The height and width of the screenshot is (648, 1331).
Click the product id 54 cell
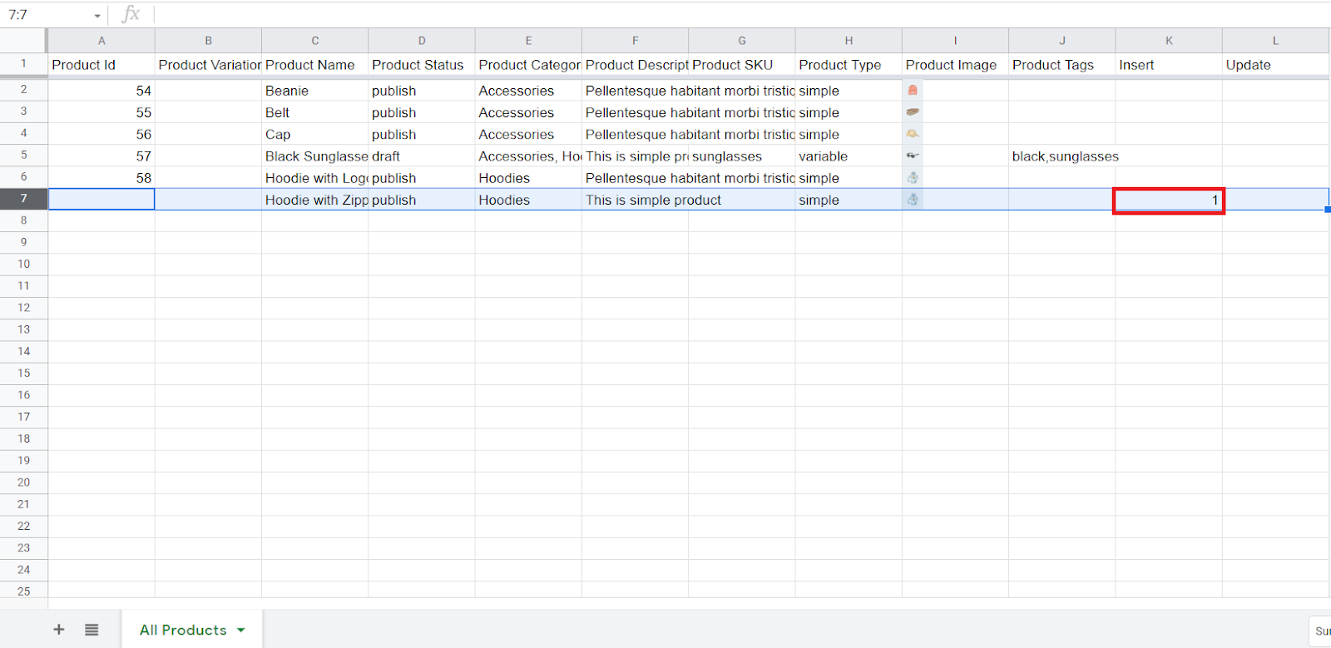click(x=101, y=91)
